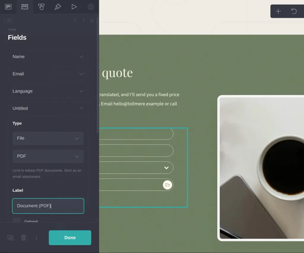Click the "quote" heading text
Viewport: 304px width, 253px height.
117,73
